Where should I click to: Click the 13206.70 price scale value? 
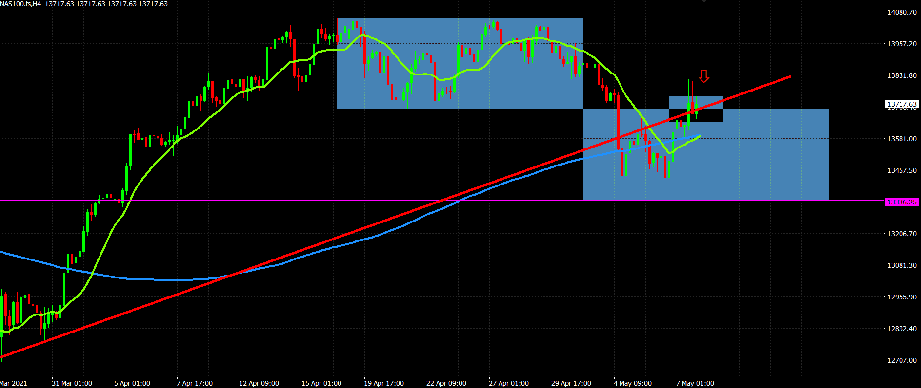coord(901,234)
